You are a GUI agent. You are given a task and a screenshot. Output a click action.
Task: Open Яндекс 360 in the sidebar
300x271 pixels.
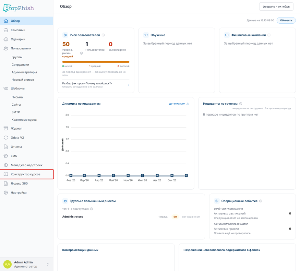click(x=27, y=184)
